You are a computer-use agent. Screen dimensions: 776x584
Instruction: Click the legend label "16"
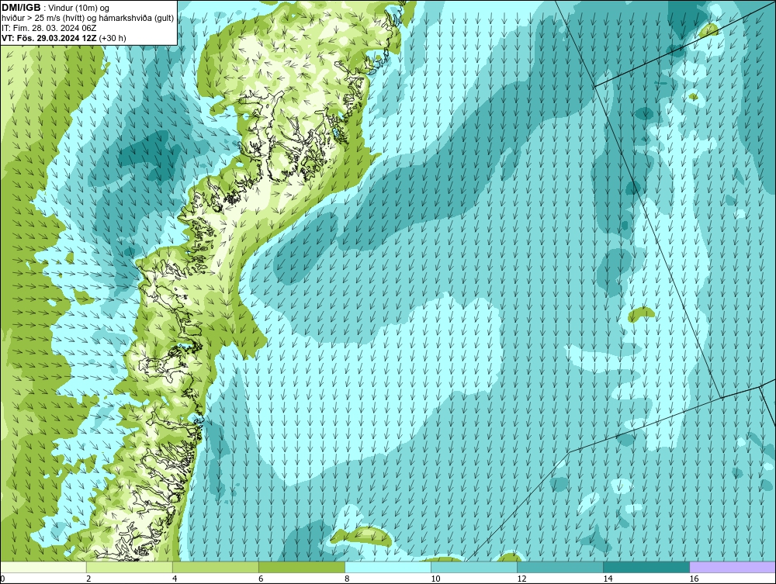tap(694, 579)
